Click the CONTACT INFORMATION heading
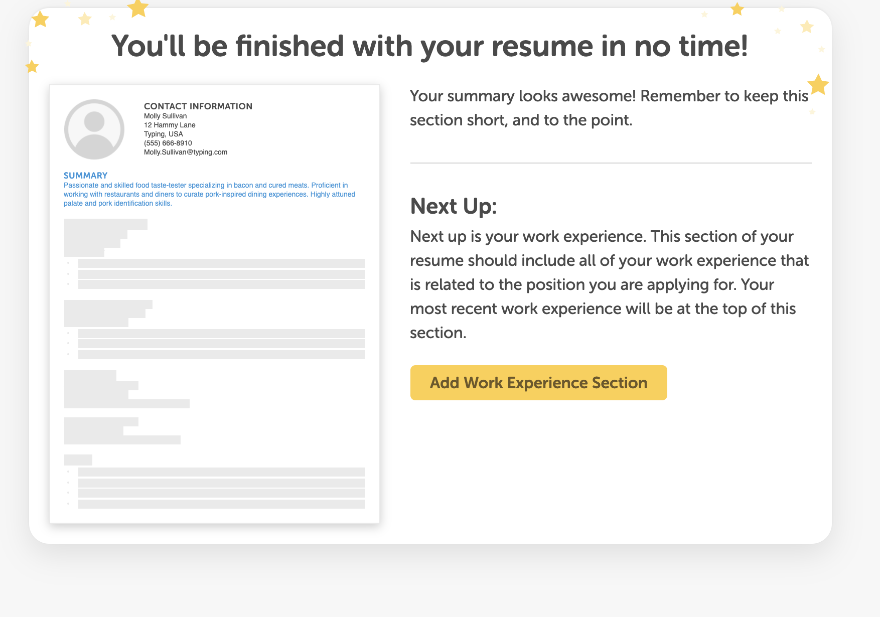 [x=198, y=106]
